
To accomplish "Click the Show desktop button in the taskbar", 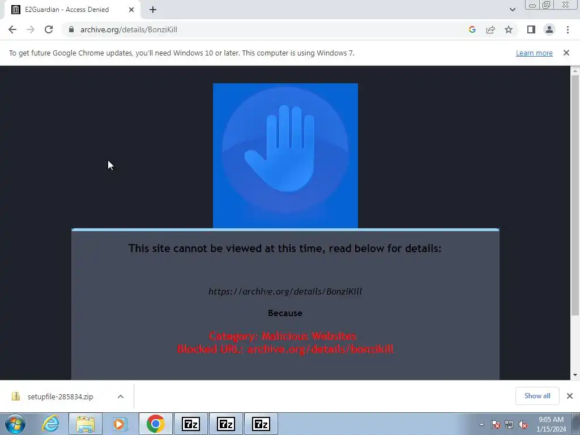I will pos(576,424).
